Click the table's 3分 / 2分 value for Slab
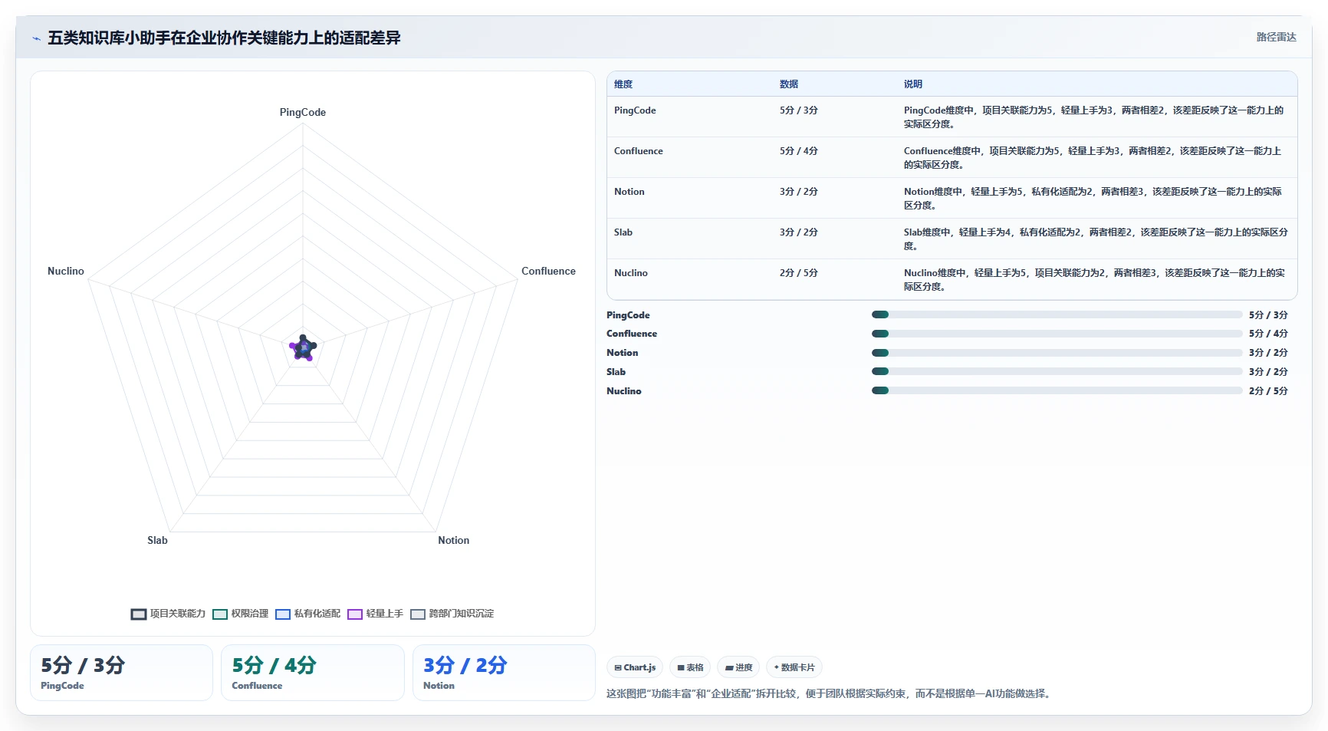The image size is (1328, 731). click(799, 232)
